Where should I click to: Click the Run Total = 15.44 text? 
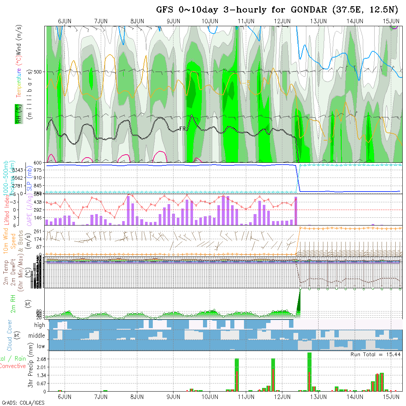click(x=375, y=354)
